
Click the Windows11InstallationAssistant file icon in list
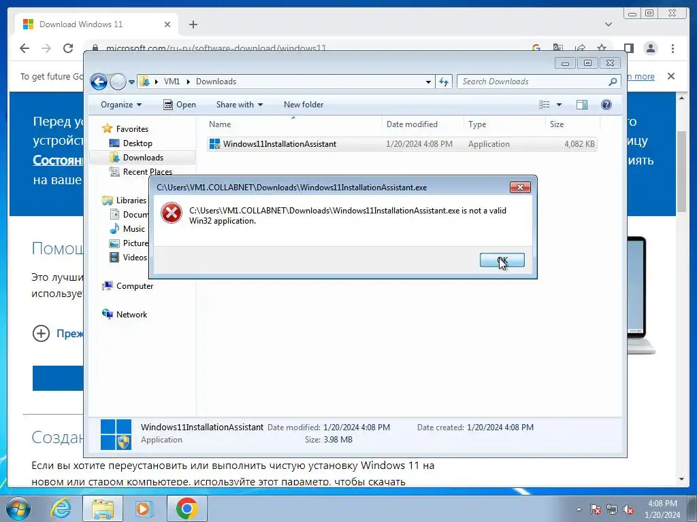point(214,144)
